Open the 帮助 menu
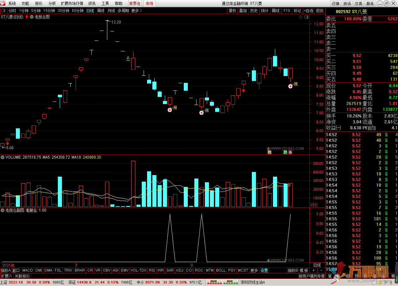 tap(118, 3)
